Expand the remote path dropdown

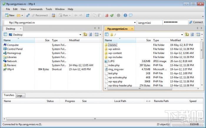(182, 35)
